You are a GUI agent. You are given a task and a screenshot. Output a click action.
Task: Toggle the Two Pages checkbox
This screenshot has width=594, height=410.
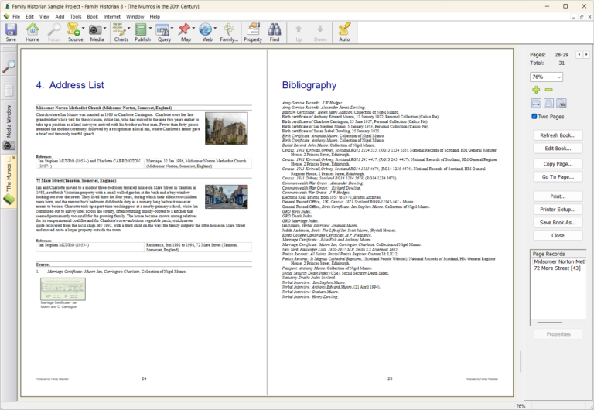pos(534,116)
